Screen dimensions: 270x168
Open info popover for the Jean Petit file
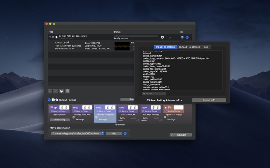click(x=182, y=37)
